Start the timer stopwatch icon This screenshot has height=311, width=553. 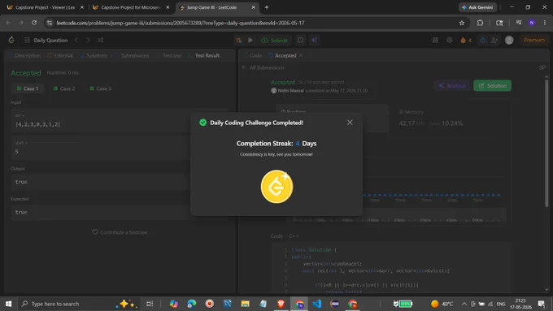click(482, 40)
